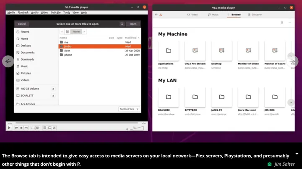Click the search icon in file dialog
The height and width of the screenshot is (169, 302).
[x=122, y=24]
